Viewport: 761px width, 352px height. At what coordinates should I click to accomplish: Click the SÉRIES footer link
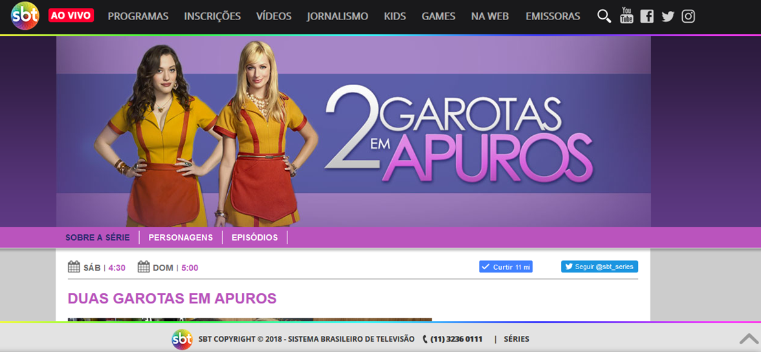[516, 339]
